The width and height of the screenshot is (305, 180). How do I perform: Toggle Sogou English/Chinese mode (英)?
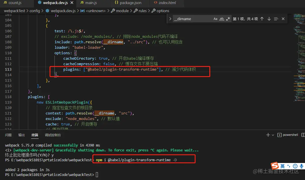283,166
